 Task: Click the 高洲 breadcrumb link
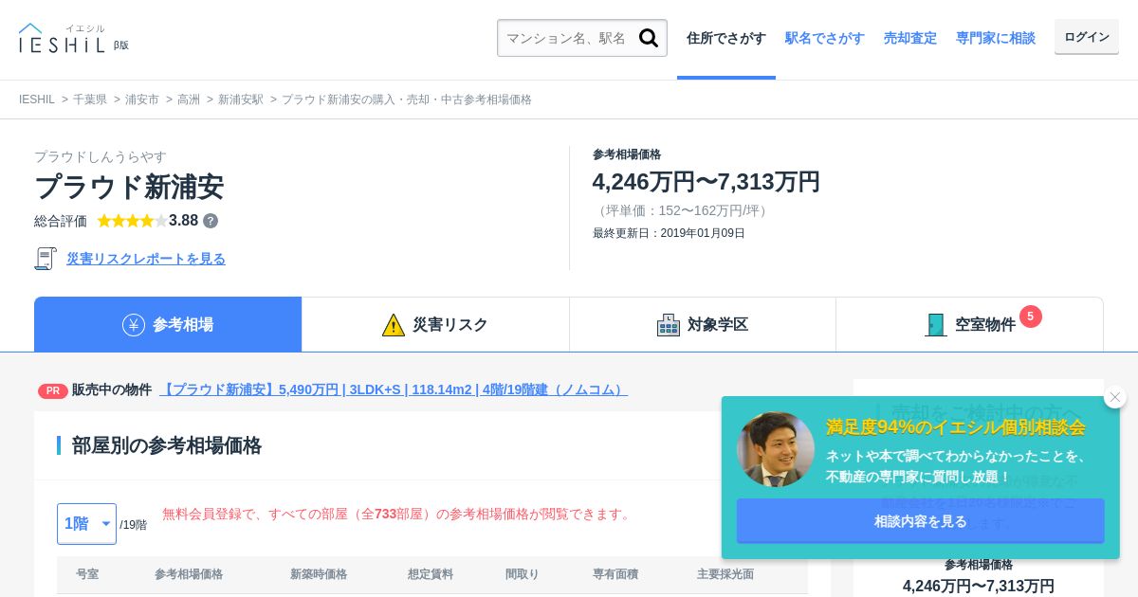[189, 99]
